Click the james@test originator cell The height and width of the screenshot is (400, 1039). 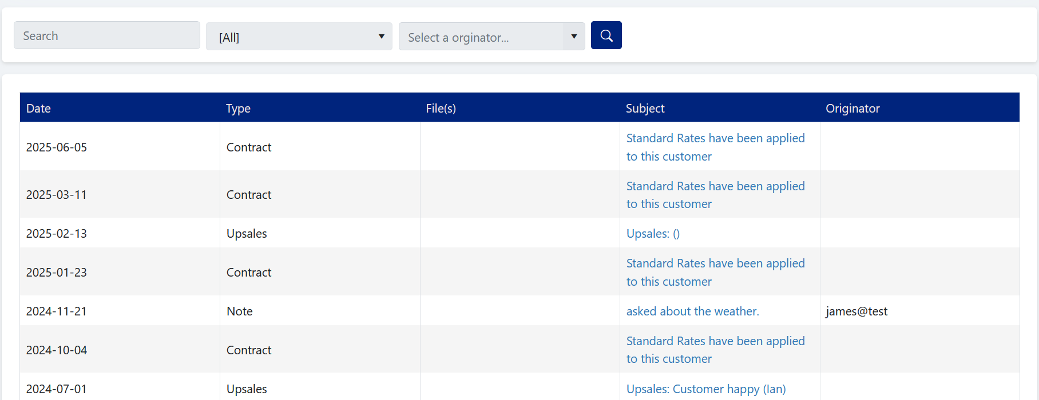(856, 311)
